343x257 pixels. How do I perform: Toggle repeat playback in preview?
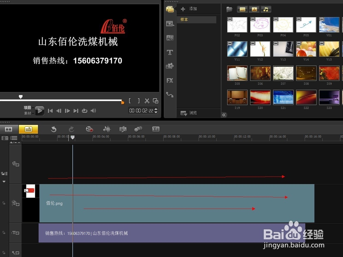coord(84,111)
